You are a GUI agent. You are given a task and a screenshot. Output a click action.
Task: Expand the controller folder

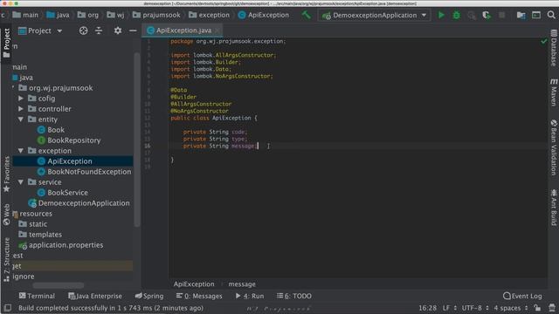click(x=21, y=108)
